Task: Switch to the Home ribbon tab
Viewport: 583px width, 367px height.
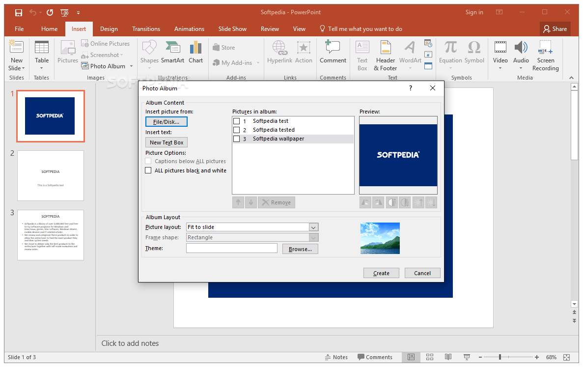Action: (x=50, y=29)
